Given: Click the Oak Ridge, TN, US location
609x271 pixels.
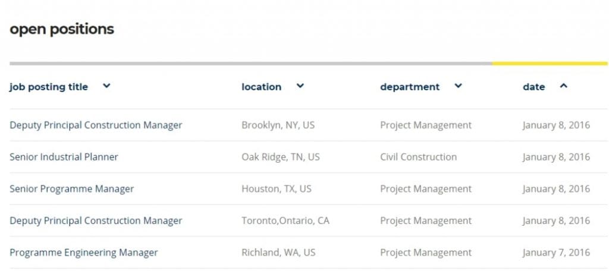Looking at the screenshot, I should pyautogui.click(x=280, y=157).
